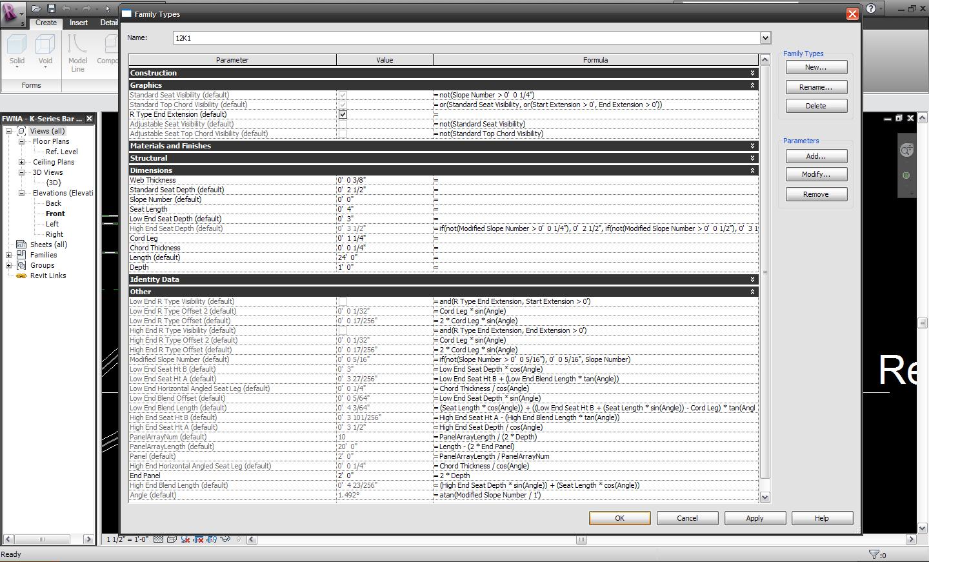Select the {3D} view in browser
This screenshot has height=562, width=960.
[x=54, y=183]
